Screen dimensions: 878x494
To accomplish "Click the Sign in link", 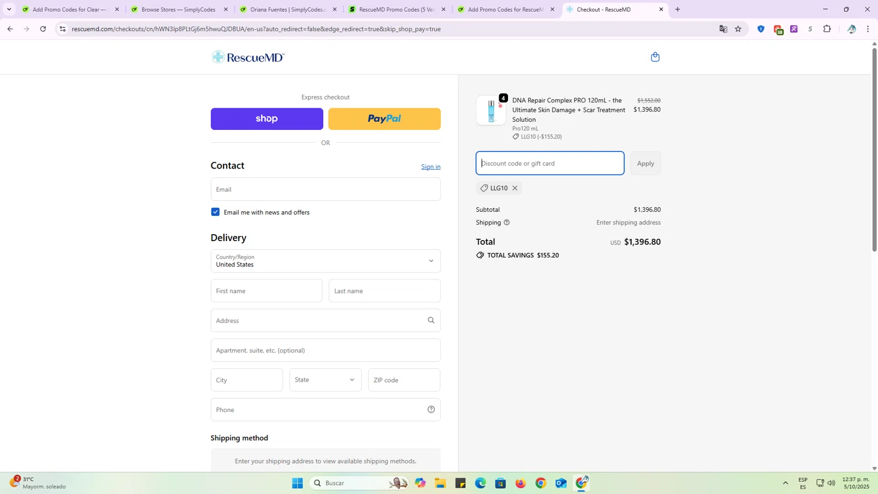I will [431, 167].
